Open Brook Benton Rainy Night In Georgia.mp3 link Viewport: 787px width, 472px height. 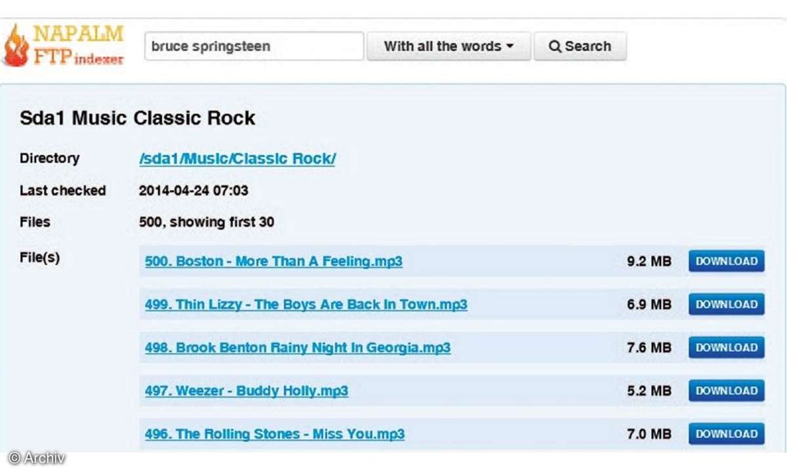[x=298, y=348]
